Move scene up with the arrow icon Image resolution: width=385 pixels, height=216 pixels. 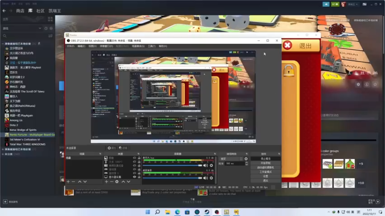pos(79,182)
